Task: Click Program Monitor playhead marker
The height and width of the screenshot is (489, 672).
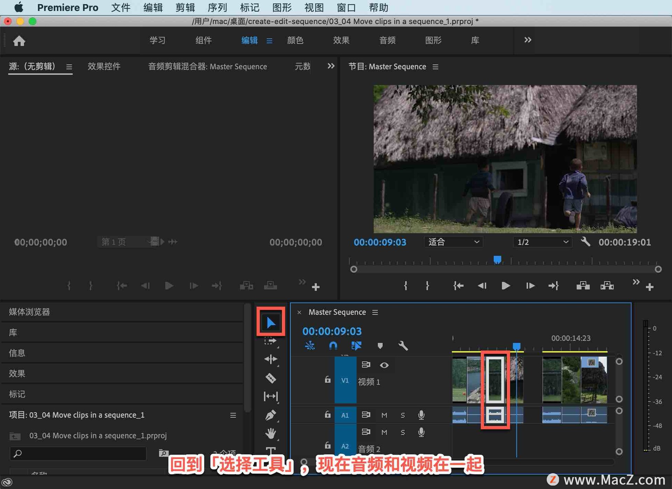Action: point(497,260)
